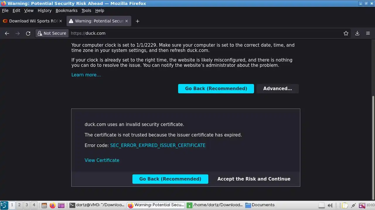Open the Tools menu
Viewport: 375px width, 210px height.
pyautogui.click(x=86, y=10)
